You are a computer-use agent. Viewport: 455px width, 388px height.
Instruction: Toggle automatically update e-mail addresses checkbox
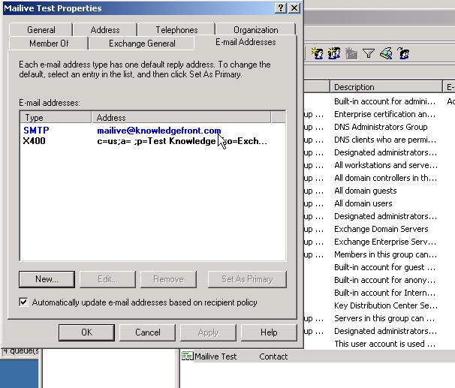point(23,302)
